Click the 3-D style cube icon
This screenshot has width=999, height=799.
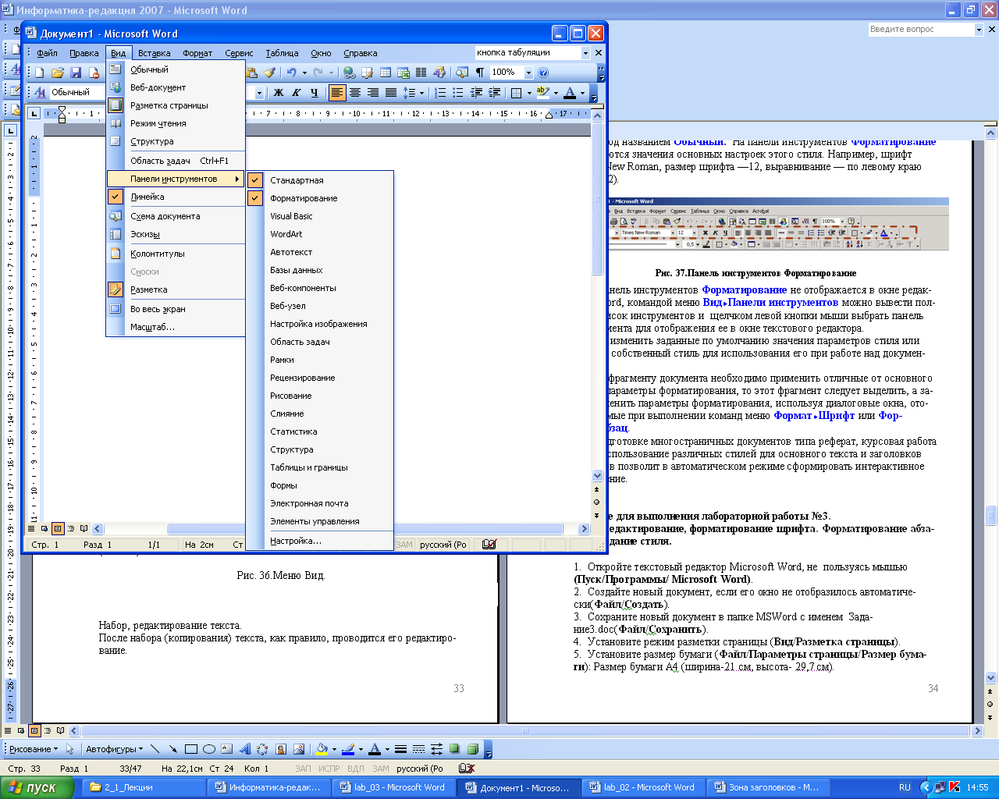pyautogui.click(x=472, y=749)
